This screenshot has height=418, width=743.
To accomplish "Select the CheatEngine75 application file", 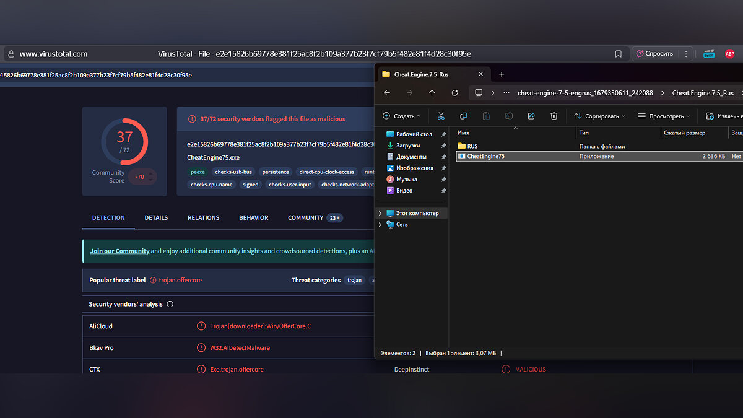I will click(x=485, y=157).
